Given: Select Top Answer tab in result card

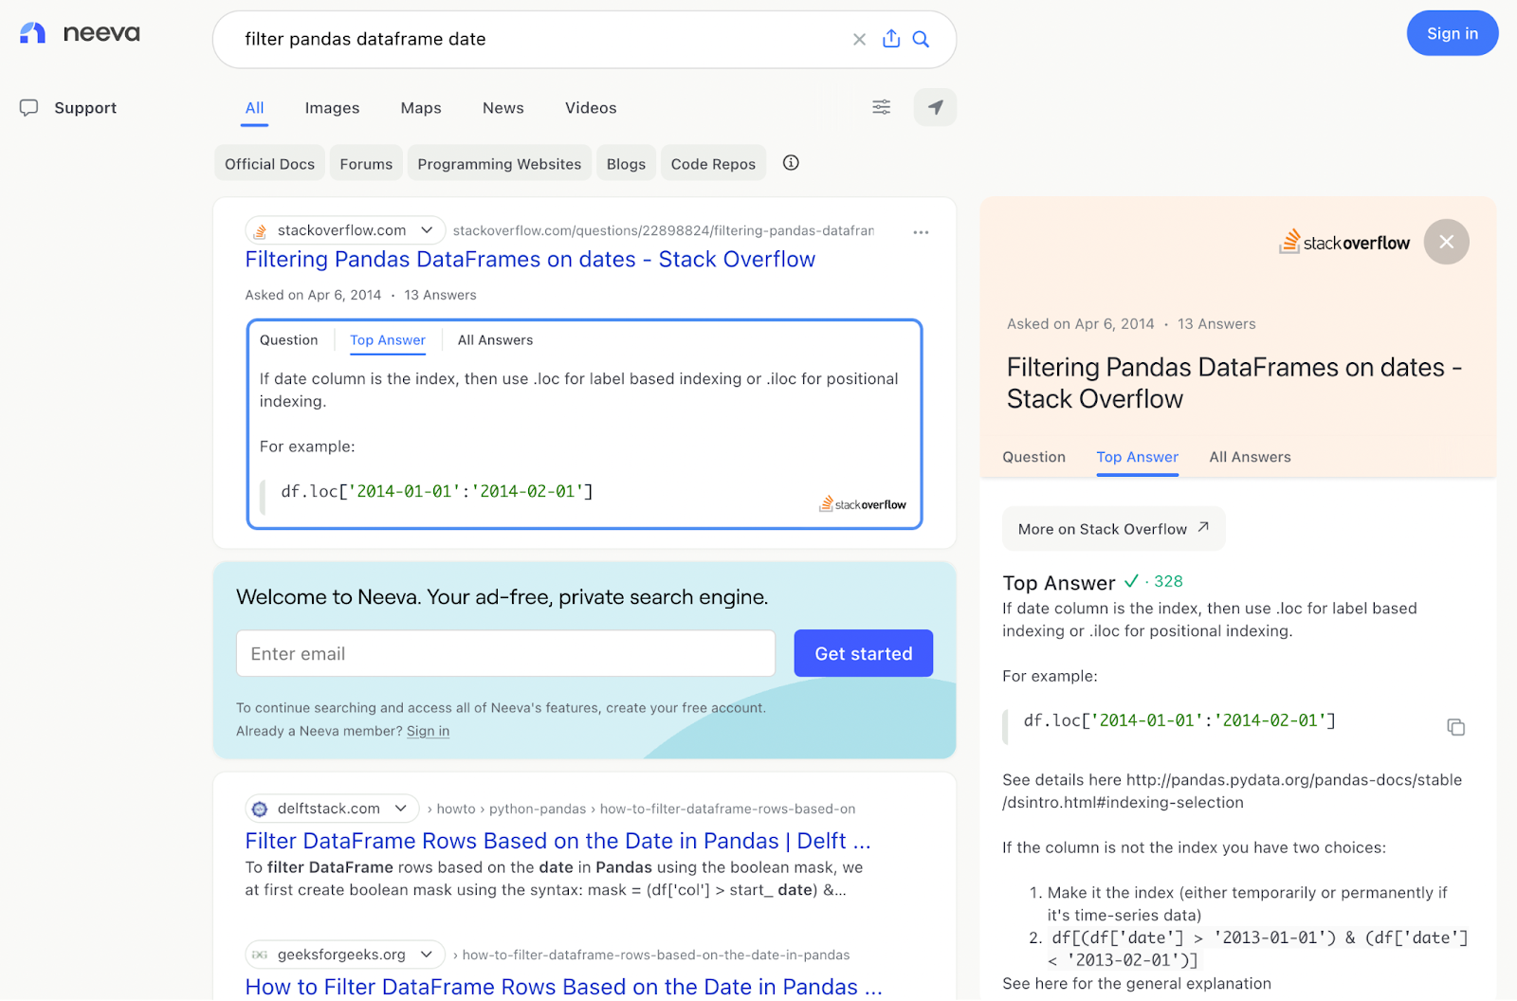Looking at the screenshot, I should (x=388, y=340).
